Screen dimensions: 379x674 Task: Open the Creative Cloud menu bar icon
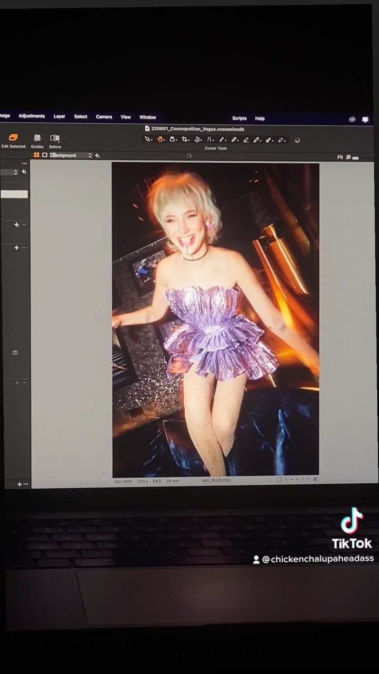click(352, 120)
